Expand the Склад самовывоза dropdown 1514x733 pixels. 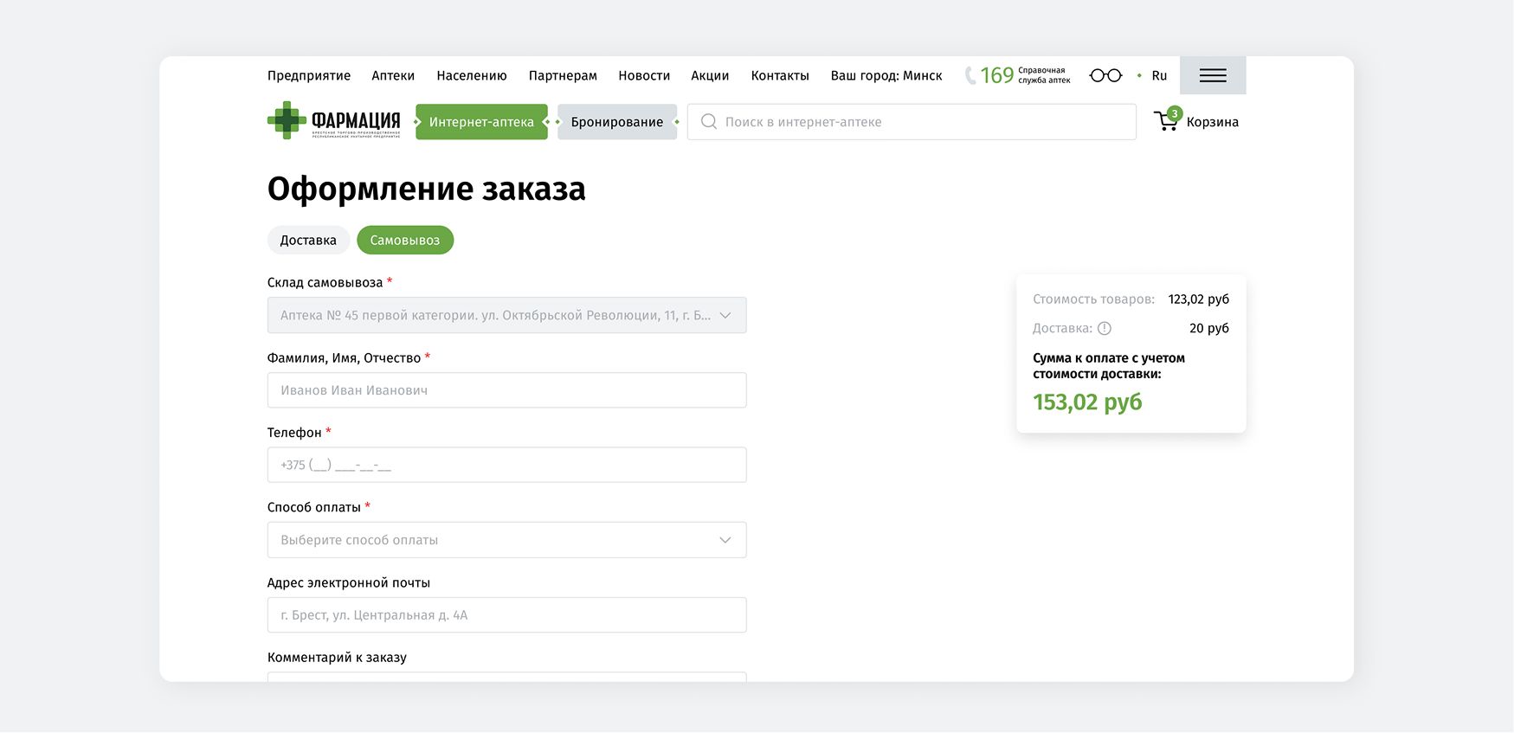point(506,315)
